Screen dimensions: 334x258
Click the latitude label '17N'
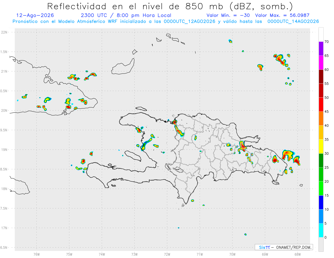tap(5, 228)
